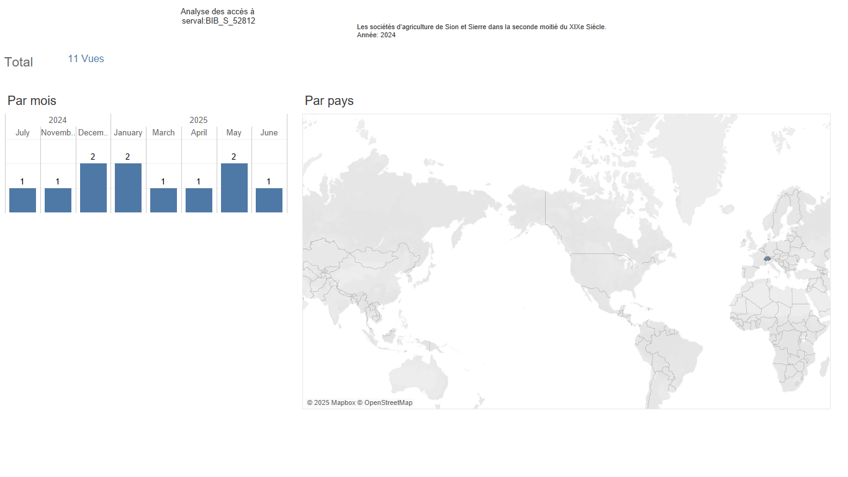This screenshot has width=848, height=477.
Task: Select the January 2025 bar
Action: (128, 188)
